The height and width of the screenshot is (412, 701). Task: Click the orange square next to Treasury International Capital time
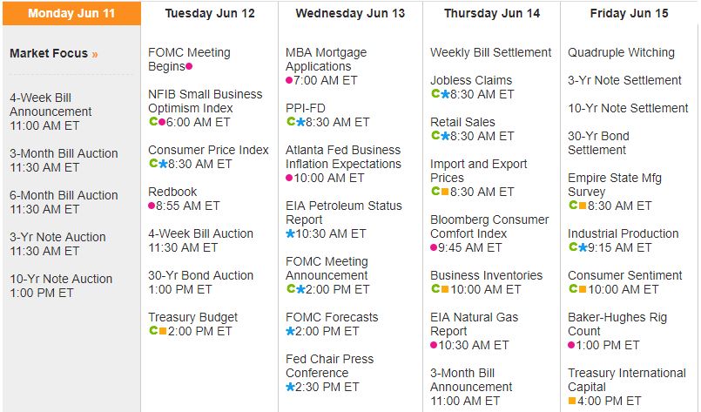pos(572,401)
